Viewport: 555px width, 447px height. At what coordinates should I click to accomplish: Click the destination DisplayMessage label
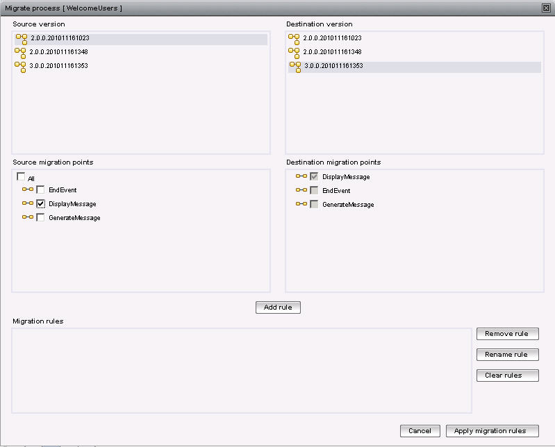pyautogui.click(x=346, y=177)
